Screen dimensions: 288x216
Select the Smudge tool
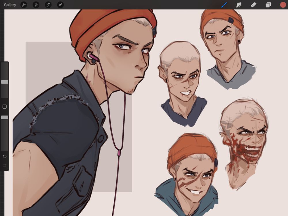tap(238, 5)
